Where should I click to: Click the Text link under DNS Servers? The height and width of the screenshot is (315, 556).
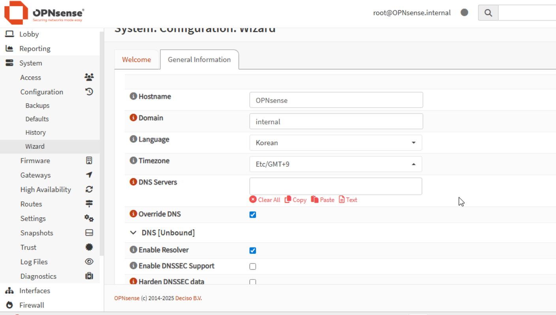point(348,200)
